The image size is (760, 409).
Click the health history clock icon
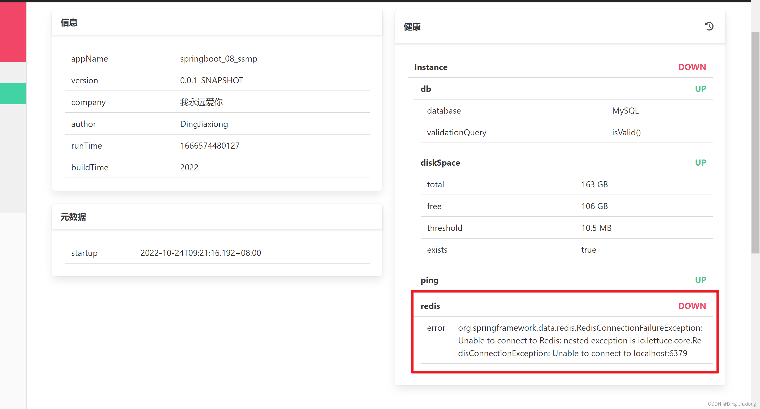coord(709,27)
